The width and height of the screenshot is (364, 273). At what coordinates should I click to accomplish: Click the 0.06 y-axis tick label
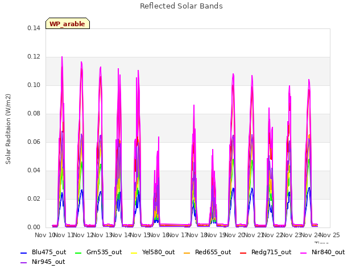click(34, 142)
